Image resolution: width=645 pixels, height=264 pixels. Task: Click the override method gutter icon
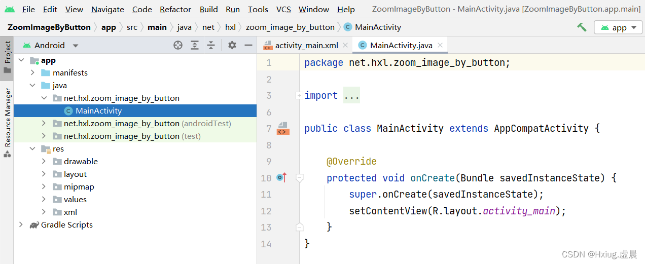[x=282, y=178]
